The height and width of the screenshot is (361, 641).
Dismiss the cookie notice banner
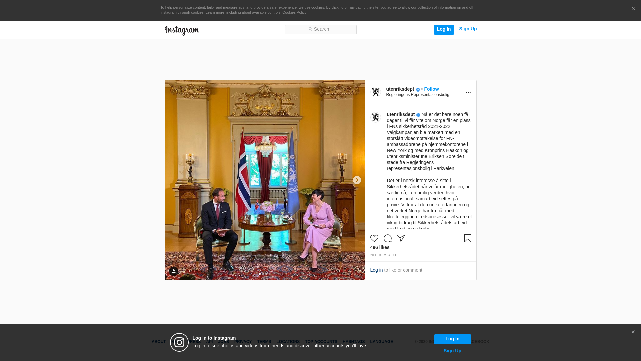pos(633,9)
